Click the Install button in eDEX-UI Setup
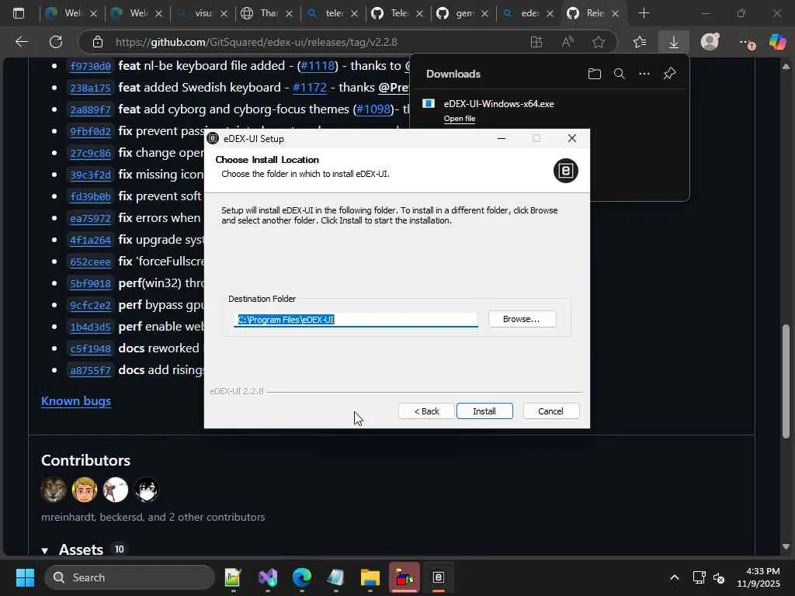This screenshot has height=596, width=795. (x=484, y=411)
